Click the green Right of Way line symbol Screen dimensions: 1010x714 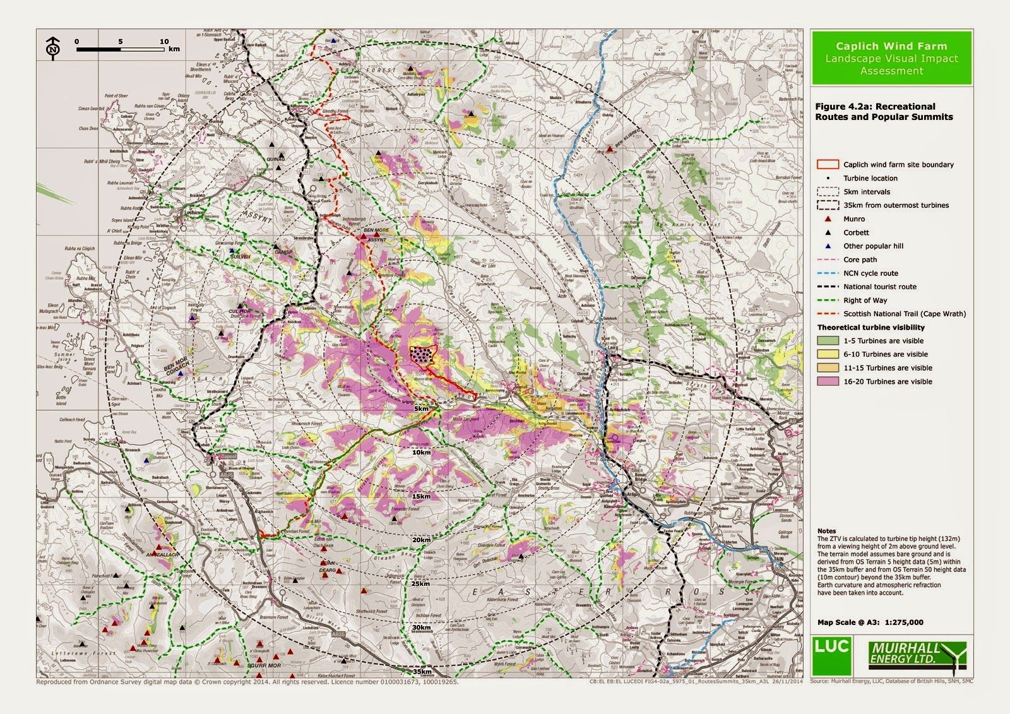(827, 300)
